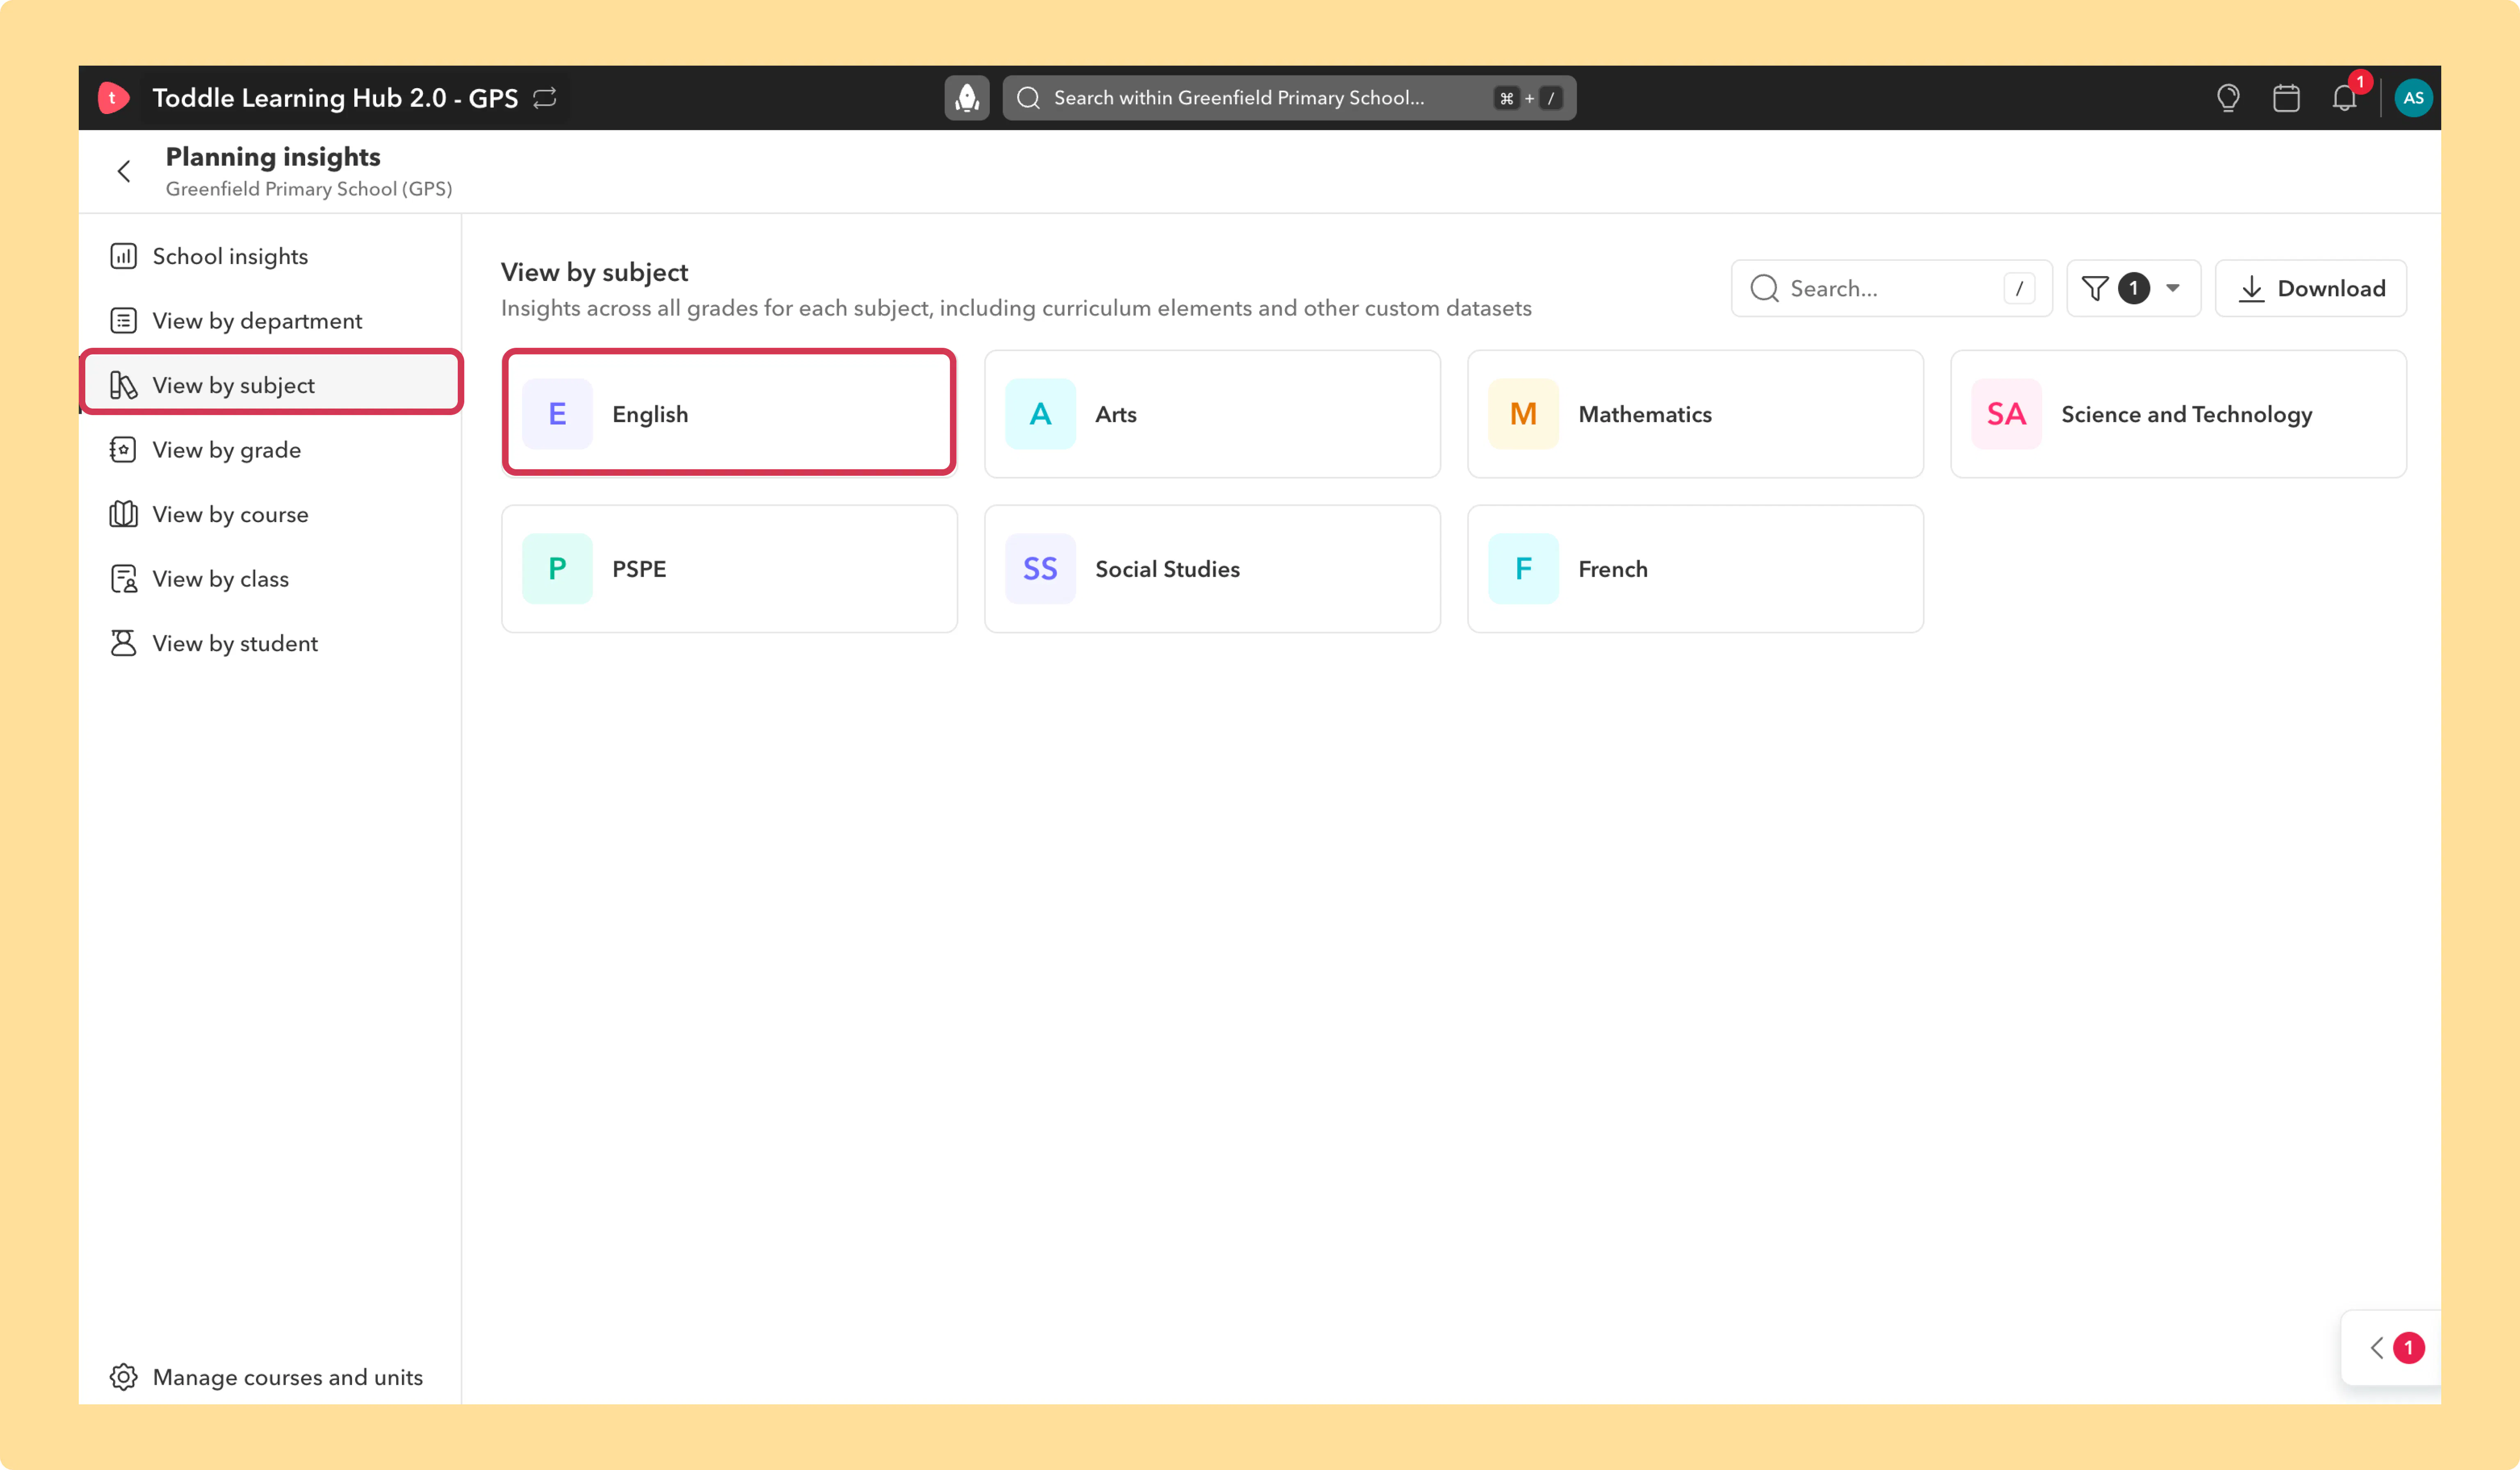Image resolution: width=2520 pixels, height=1470 pixels.
Task: Select View by subject in sidebar
Action: point(270,385)
